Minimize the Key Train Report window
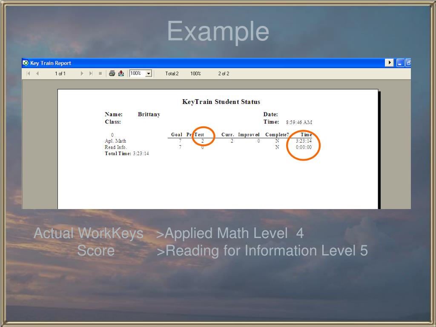 click(400, 63)
